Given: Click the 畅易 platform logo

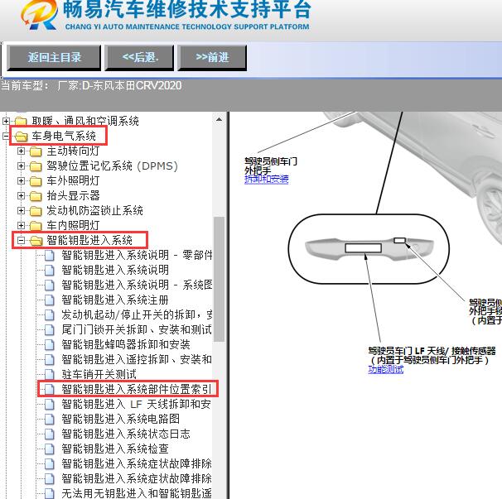Looking at the screenshot, I should 39,14.
